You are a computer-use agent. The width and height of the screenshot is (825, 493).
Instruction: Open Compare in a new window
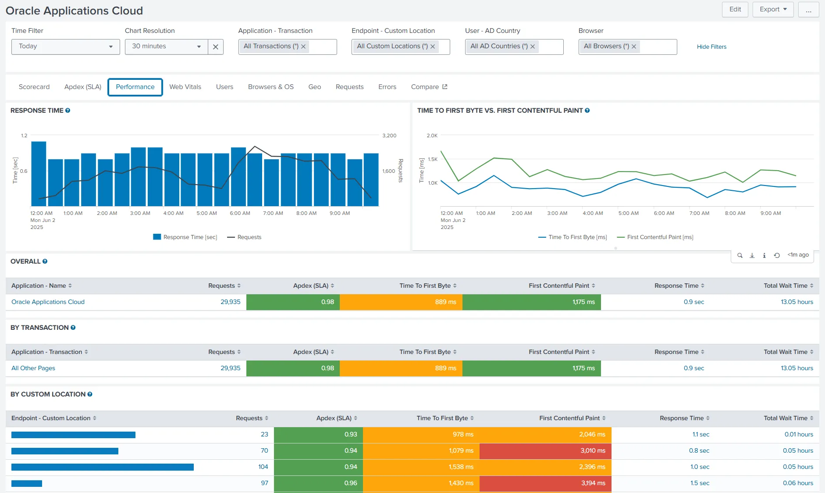[429, 87]
